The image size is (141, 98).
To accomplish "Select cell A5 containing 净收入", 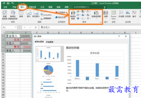I will click(13, 51).
